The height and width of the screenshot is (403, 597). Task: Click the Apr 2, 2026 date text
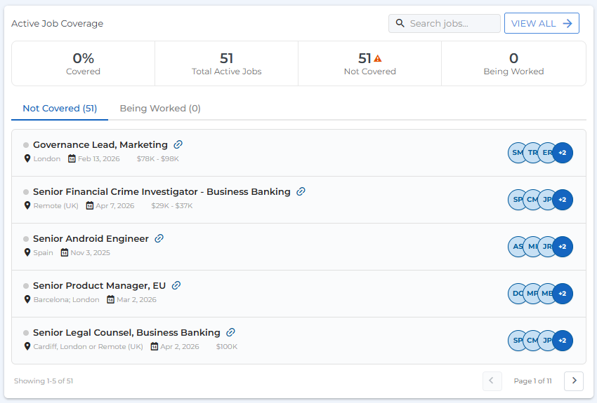coord(180,347)
